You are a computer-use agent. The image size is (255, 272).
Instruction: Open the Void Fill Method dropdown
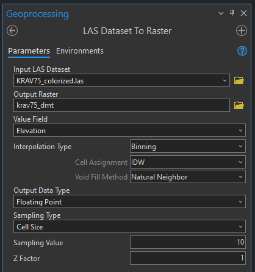[x=188, y=177]
